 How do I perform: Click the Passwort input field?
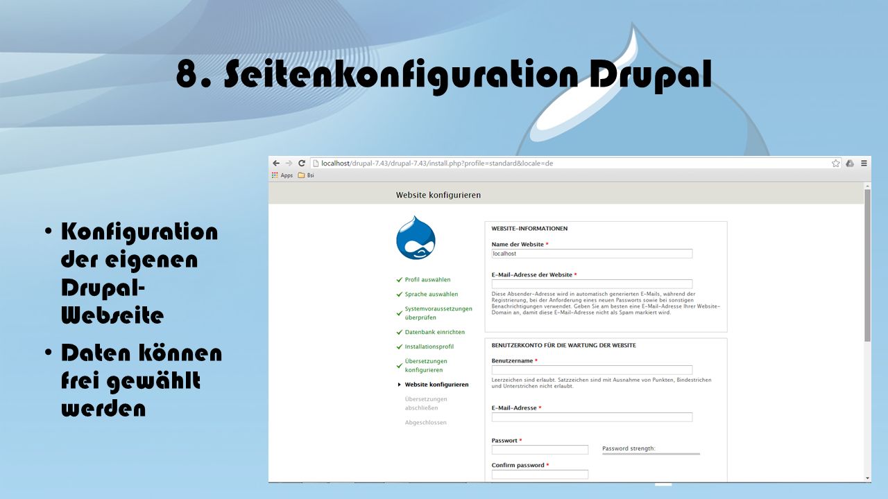pyautogui.click(x=540, y=450)
